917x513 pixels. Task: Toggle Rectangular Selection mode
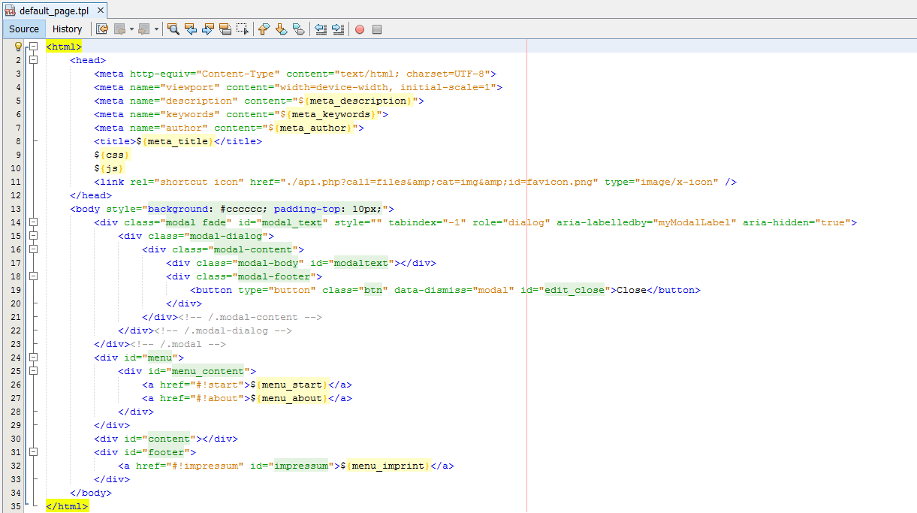[x=242, y=29]
